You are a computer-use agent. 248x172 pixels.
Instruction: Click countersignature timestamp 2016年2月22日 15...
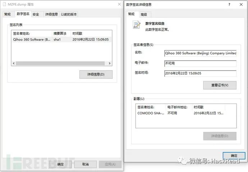208,113
